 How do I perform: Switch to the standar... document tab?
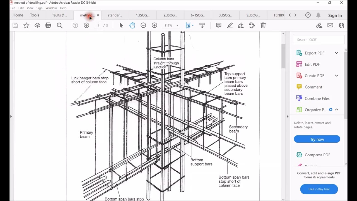pos(115,15)
